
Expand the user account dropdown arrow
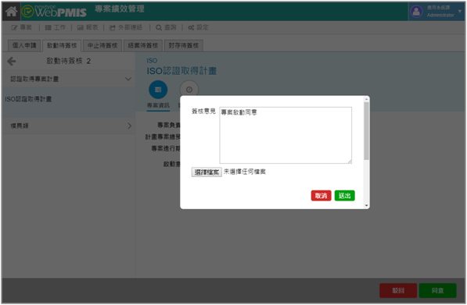pyautogui.click(x=459, y=11)
